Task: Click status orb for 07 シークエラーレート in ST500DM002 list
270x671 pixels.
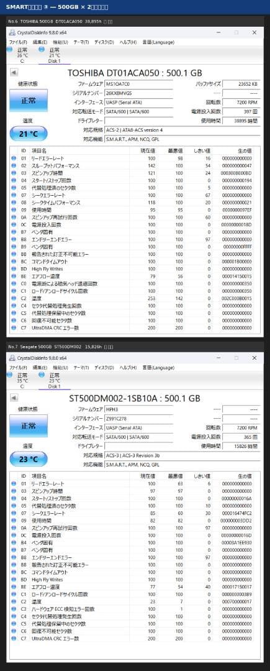Action: click(x=14, y=513)
